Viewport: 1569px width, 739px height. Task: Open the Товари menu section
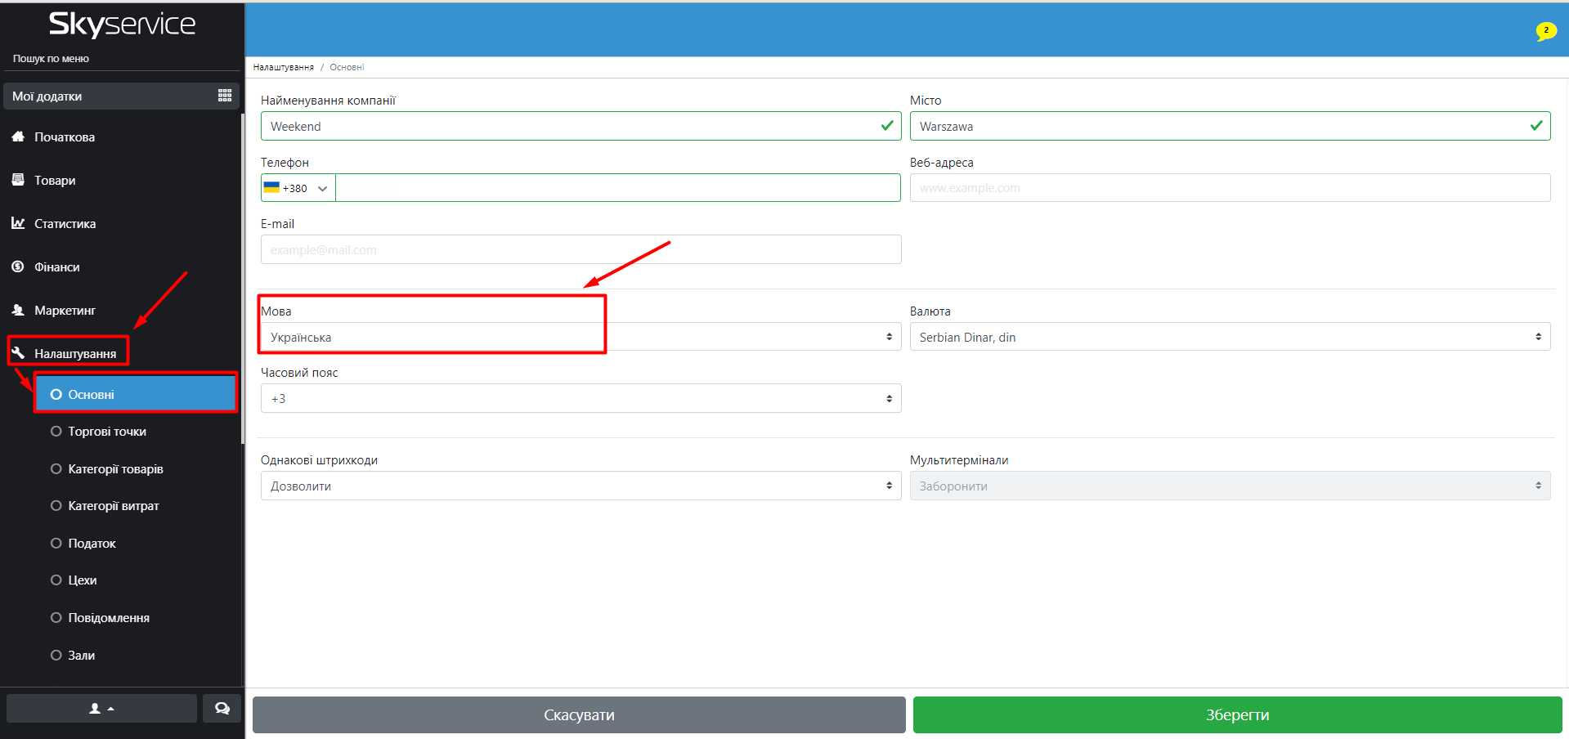point(55,181)
